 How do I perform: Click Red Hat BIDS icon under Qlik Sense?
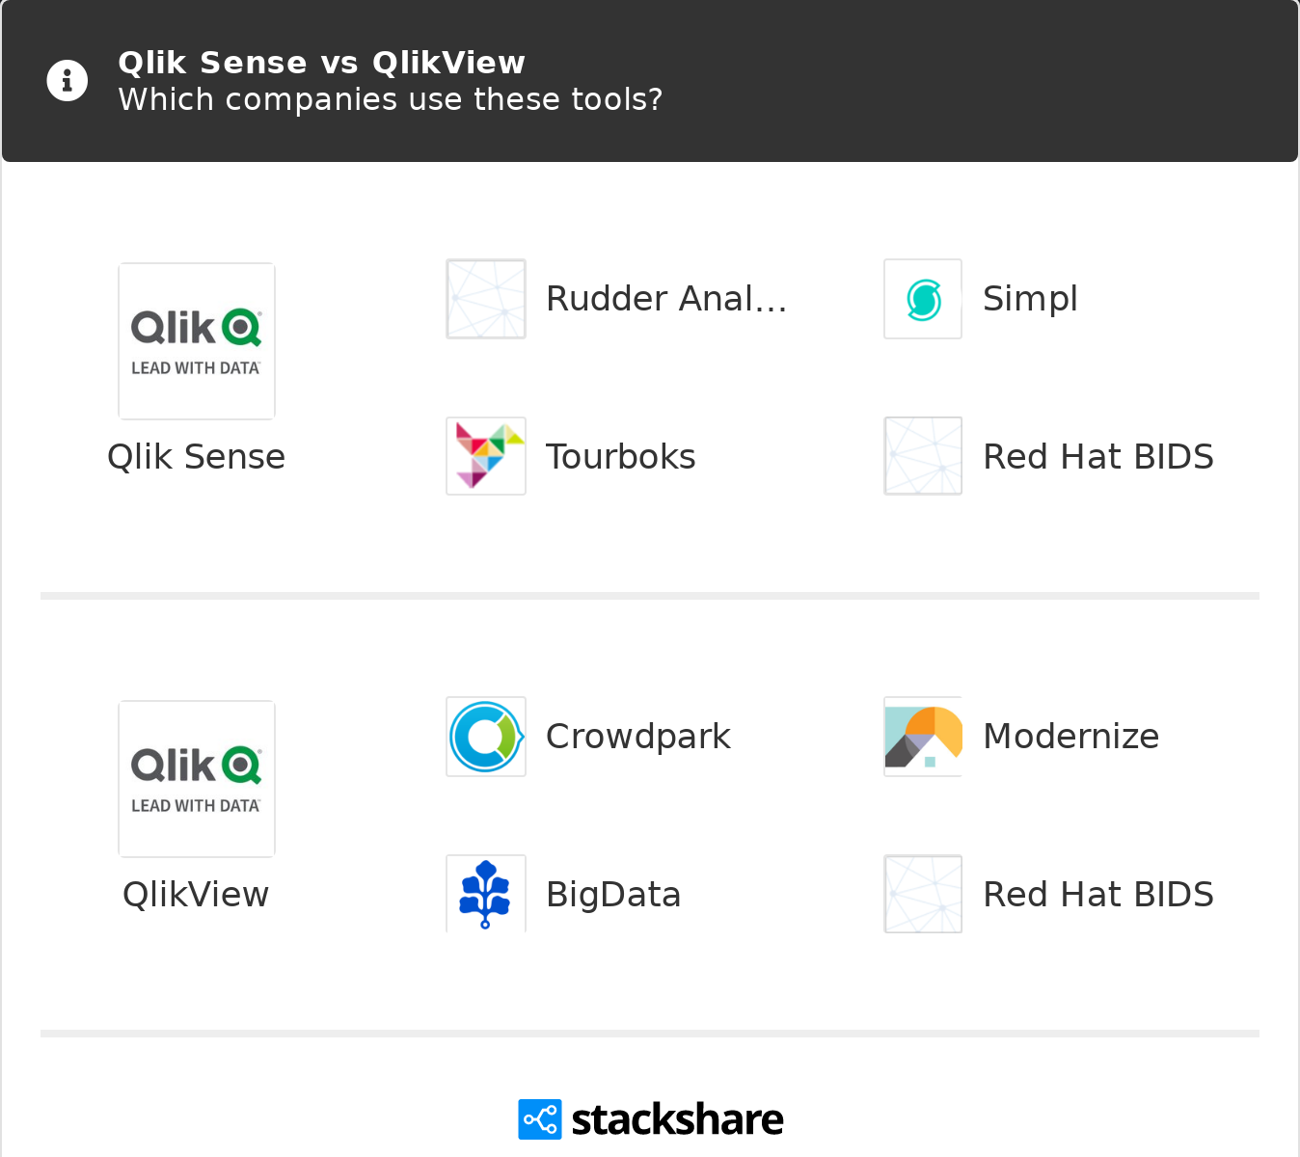click(x=923, y=456)
